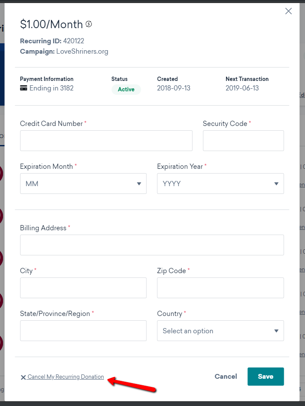305x406 pixels.
Task: Click the dollar icon next to $1.00/Month
Action: tap(89, 24)
